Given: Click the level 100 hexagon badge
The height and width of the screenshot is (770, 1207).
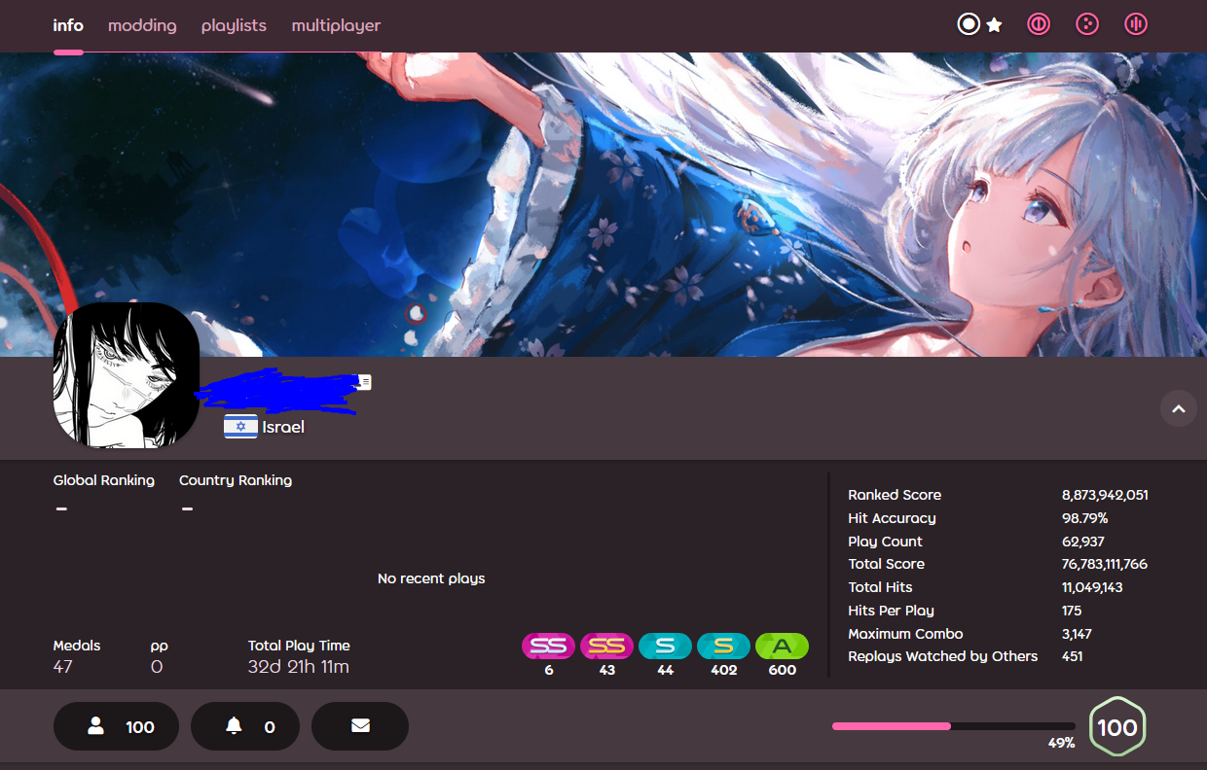Looking at the screenshot, I should (1117, 726).
